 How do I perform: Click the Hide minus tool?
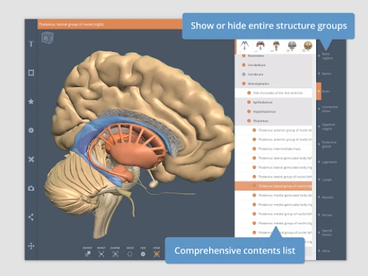(143, 254)
